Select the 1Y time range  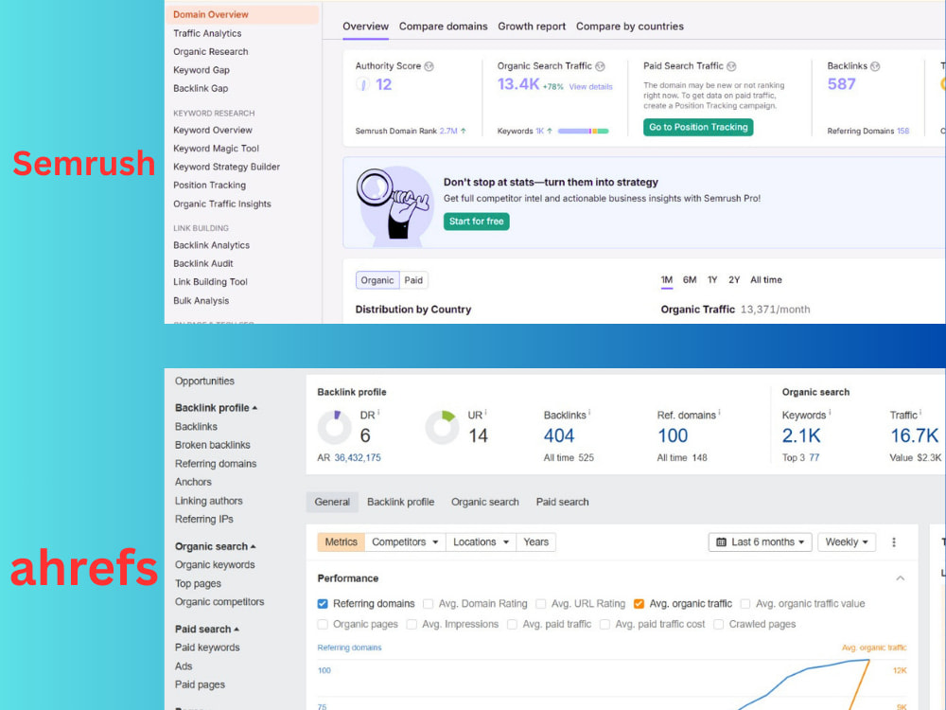tap(712, 280)
